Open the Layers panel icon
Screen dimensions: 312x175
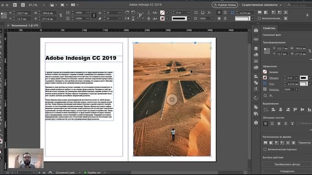(256, 49)
